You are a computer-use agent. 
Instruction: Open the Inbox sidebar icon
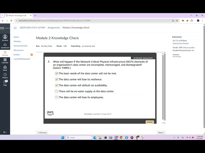[5, 68]
